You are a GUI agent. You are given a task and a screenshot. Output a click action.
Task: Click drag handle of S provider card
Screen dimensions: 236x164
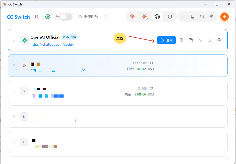[14, 91]
